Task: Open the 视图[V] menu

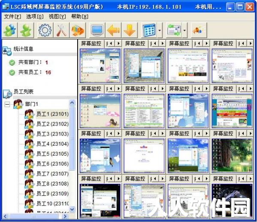Action: click(57, 17)
